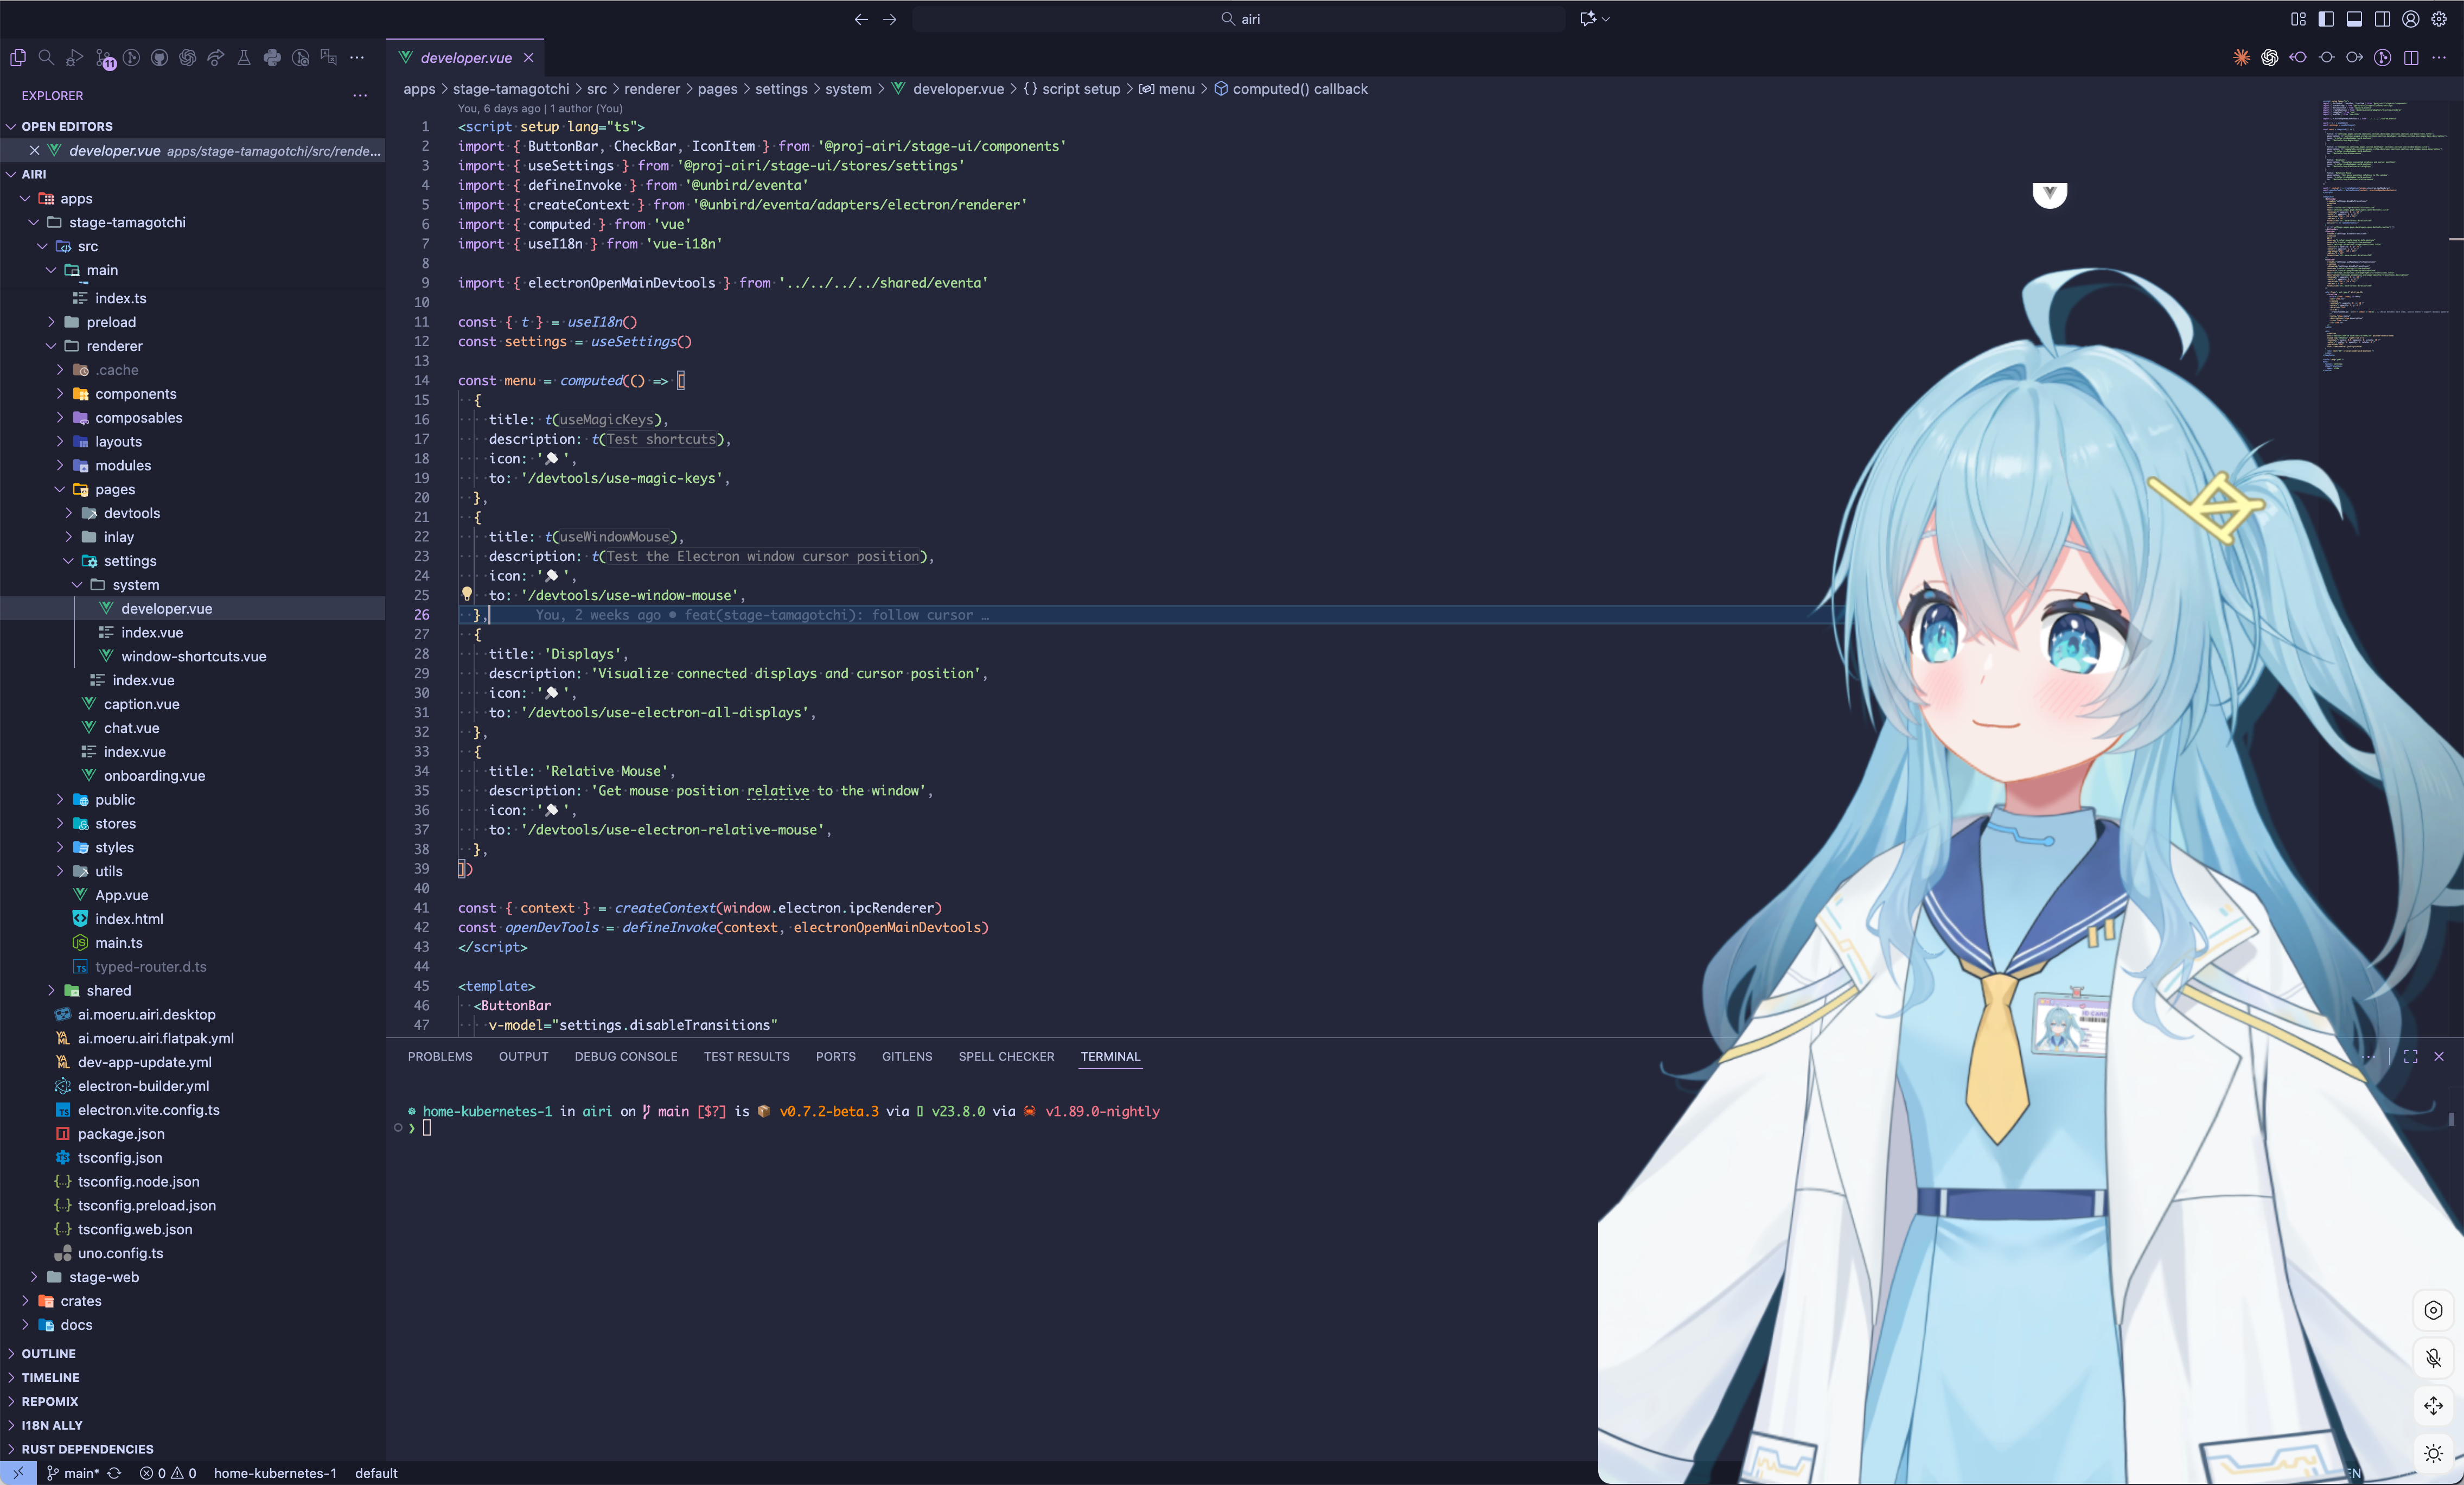Image resolution: width=2464 pixels, height=1485 pixels.
Task: Open Source Control with the 11 badge
Action: tap(104, 59)
